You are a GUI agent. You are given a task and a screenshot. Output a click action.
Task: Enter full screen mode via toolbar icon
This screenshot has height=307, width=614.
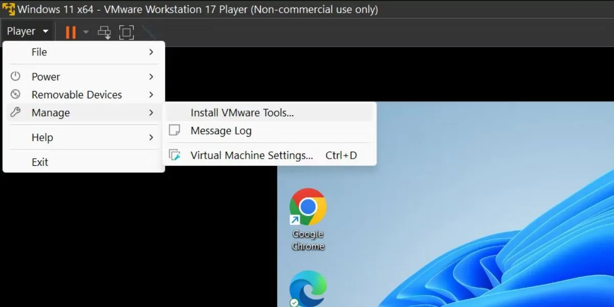[x=126, y=32]
